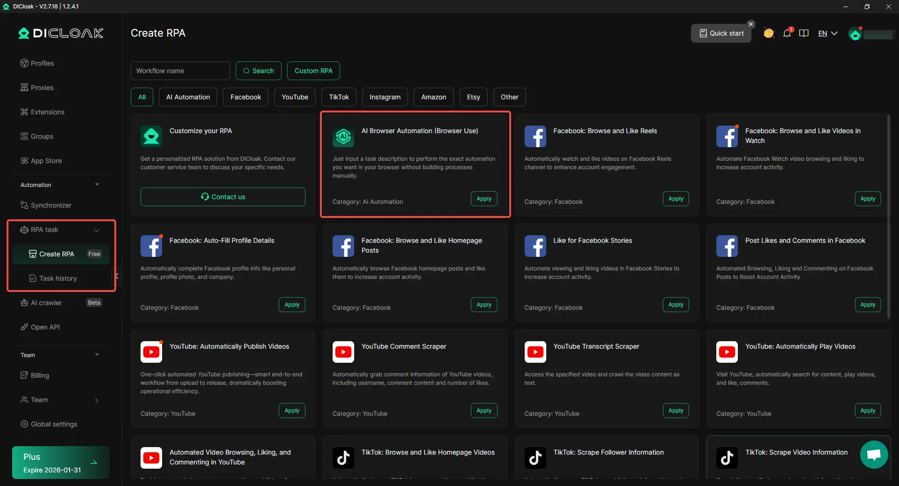This screenshot has height=486, width=899.
Task: Click the AI Browser Automation icon
Action: [343, 136]
